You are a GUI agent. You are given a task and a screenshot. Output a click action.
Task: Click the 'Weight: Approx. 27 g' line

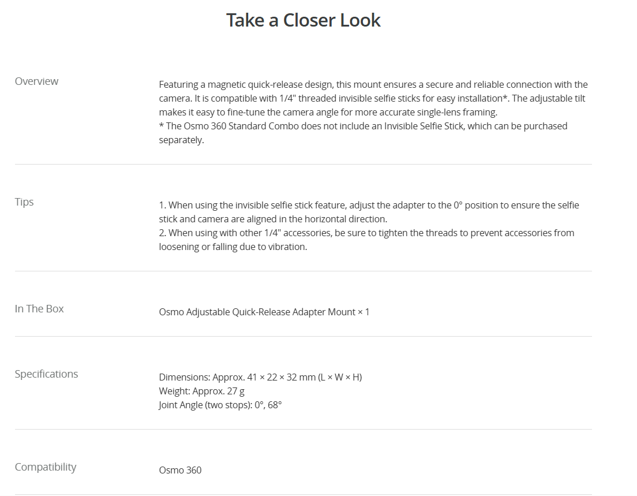tap(202, 391)
